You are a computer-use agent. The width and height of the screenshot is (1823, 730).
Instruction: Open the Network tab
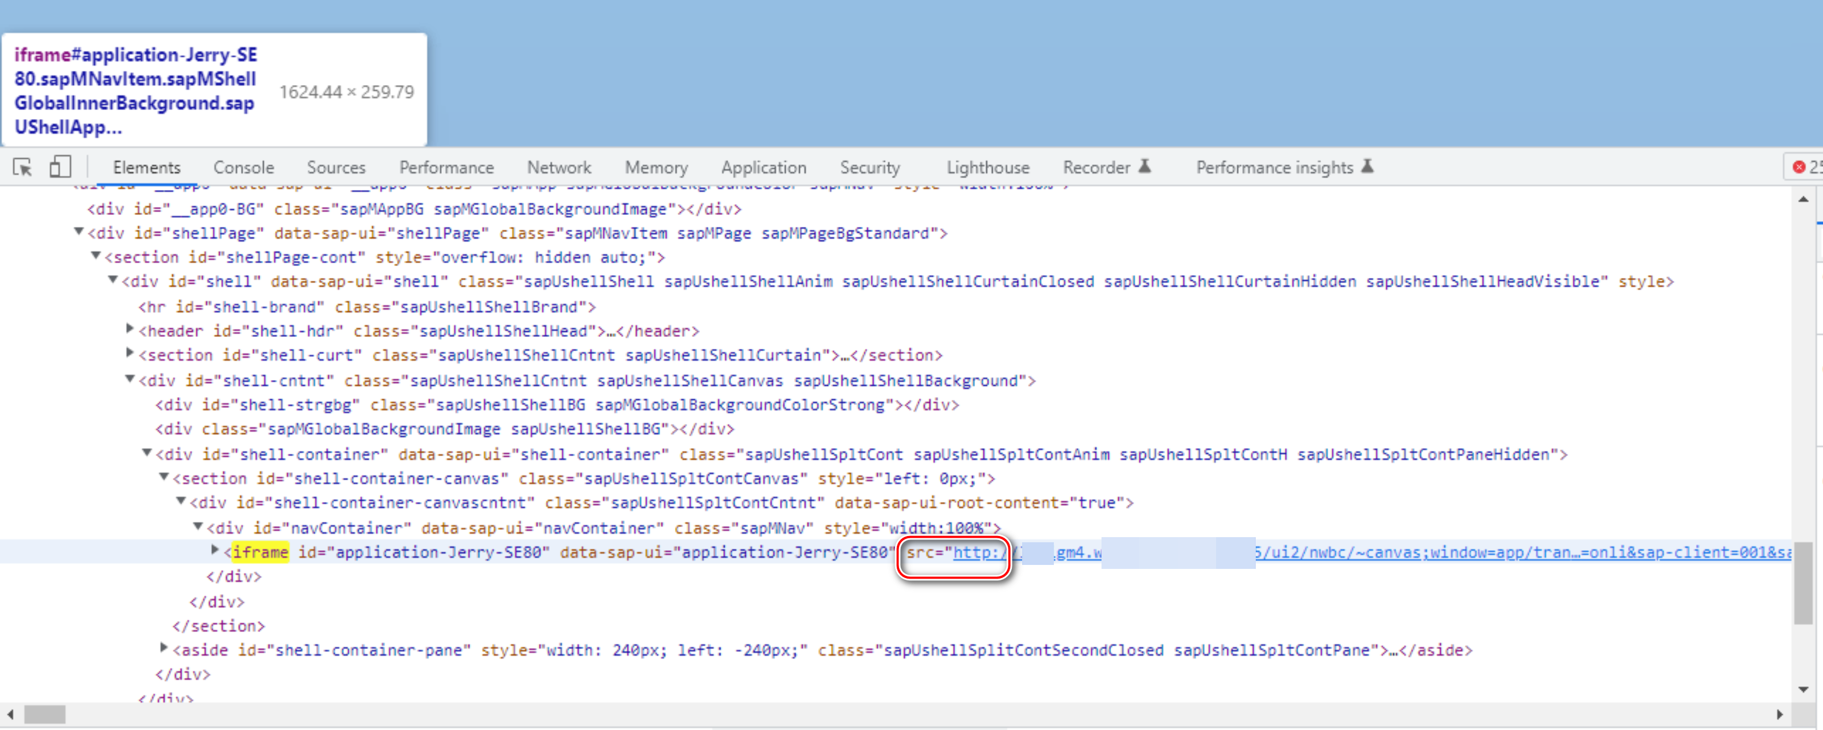click(558, 168)
